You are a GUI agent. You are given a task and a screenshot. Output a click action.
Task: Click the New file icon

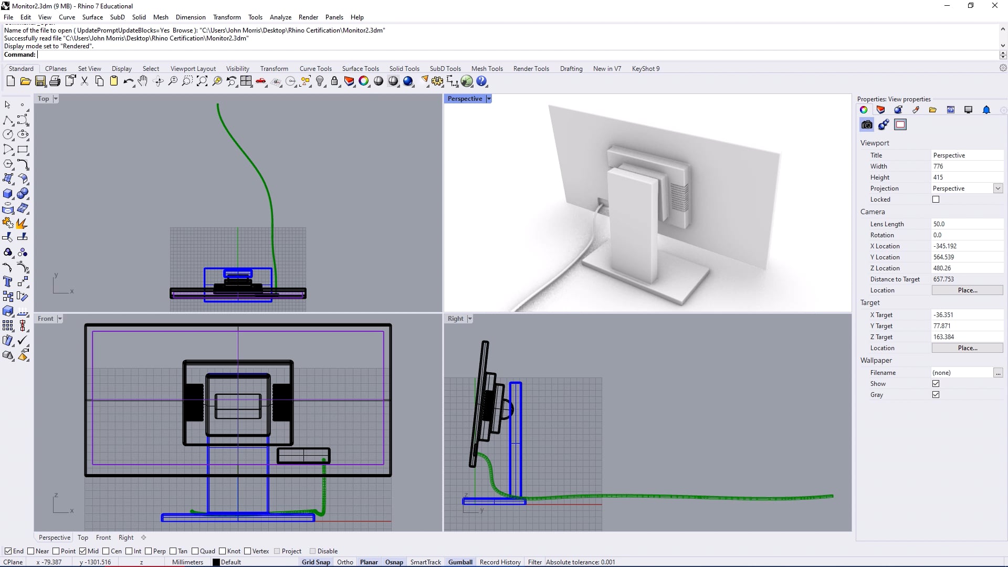(10, 81)
